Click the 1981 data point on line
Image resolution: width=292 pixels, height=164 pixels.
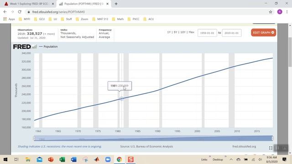coord(121,98)
